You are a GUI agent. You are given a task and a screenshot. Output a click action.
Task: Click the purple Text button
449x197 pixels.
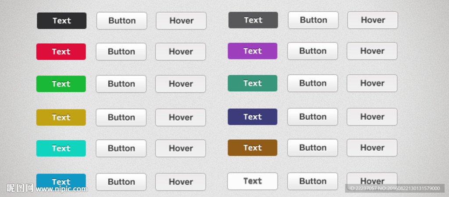click(253, 51)
